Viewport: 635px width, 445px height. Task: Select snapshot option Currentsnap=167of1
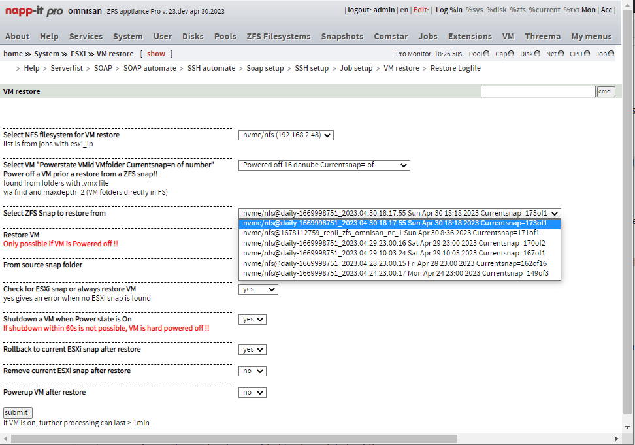400,253
